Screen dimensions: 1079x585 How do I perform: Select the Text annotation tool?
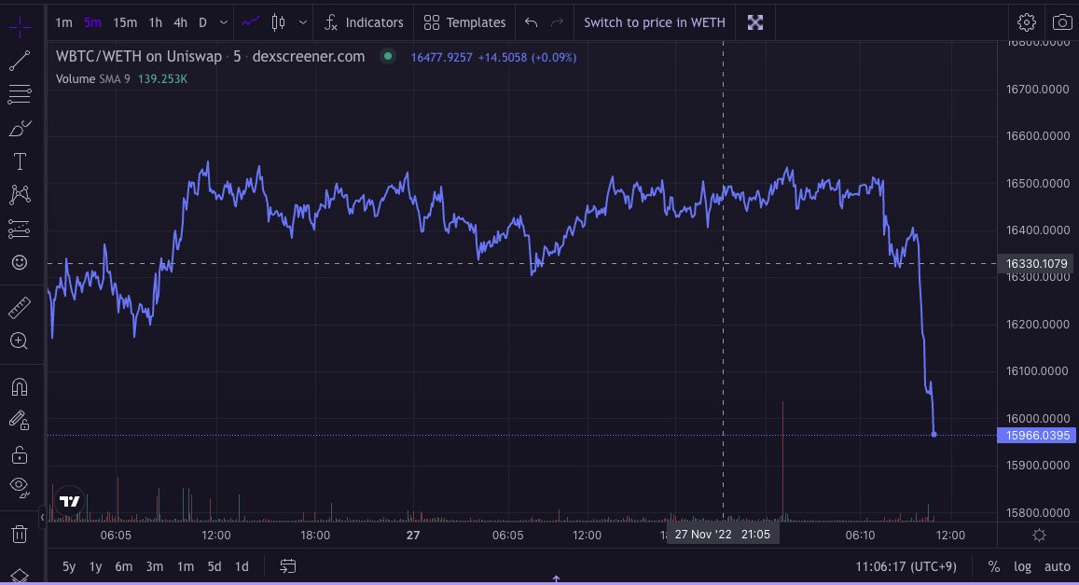(20, 161)
